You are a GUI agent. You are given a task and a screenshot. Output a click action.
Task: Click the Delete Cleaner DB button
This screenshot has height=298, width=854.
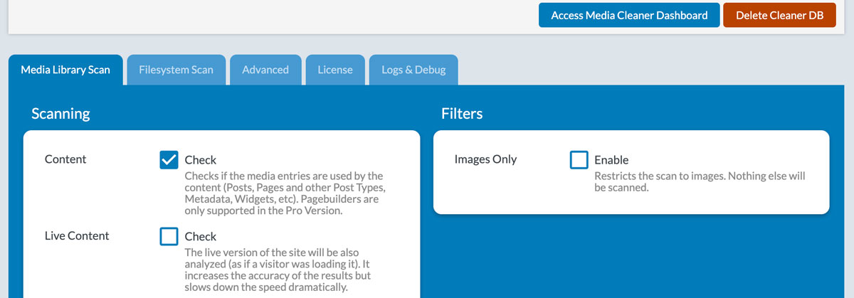pyautogui.click(x=779, y=15)
